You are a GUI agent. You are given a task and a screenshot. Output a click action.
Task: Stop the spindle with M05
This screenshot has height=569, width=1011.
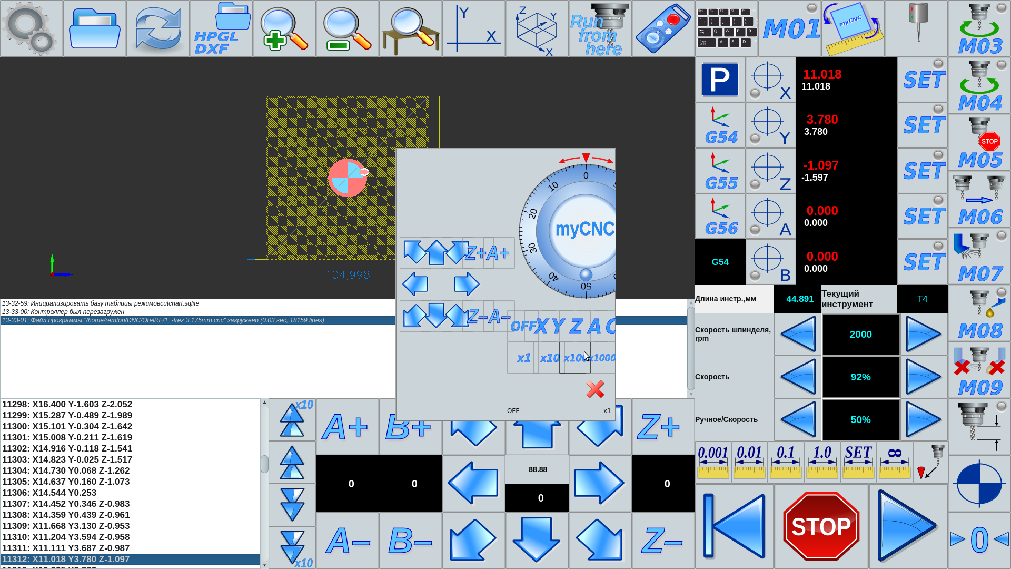pos(979,142)
